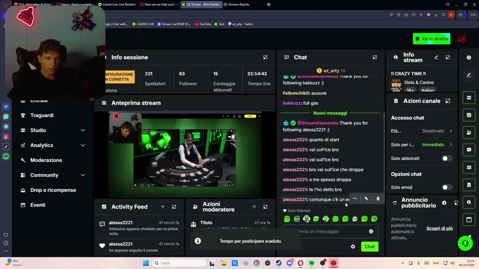Image resolution: width=479 pixels, height=269 pixels.
Task: Send the message with the green Chat button
Action: [x=369, y=247]
